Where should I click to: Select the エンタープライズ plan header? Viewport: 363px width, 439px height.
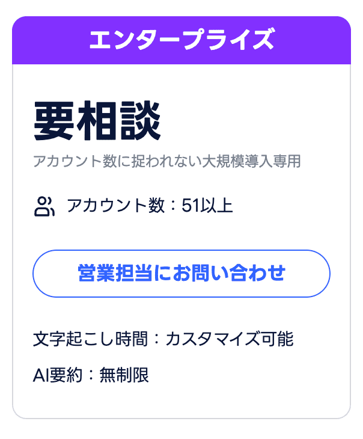(181, 40)
